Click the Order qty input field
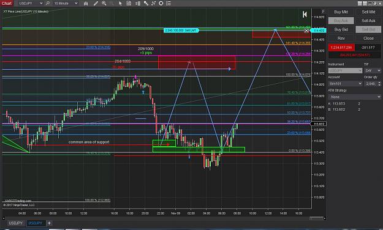383x230 pixels. [x=371, y=83]
